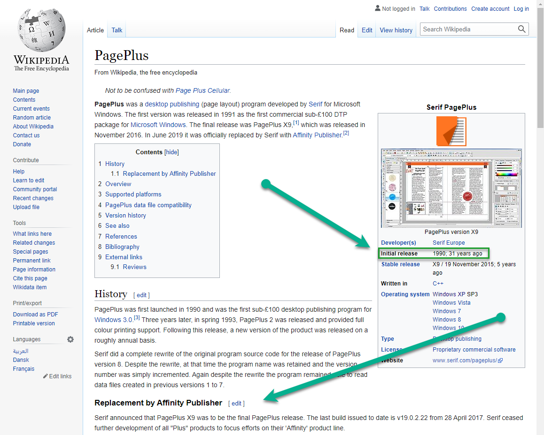The image size is (544, 435).
Task: Click the Stable release infobox label
Action: (x=400, y=264)
